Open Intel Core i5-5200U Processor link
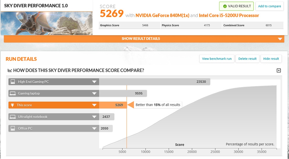The height and width of the screenshot is (159, 289). 229,15
